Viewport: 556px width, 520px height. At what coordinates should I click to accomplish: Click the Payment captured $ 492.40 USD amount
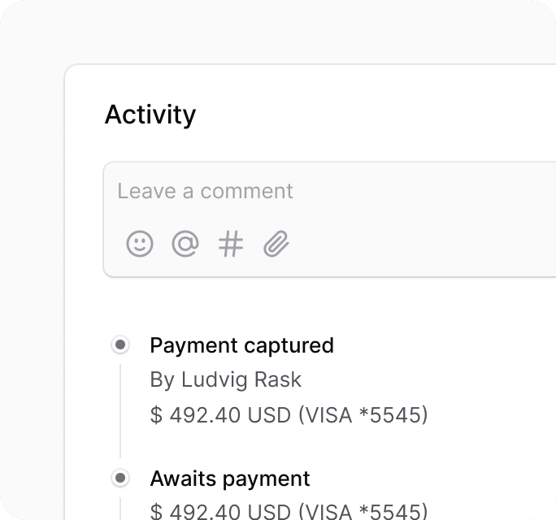click(220, 414)
